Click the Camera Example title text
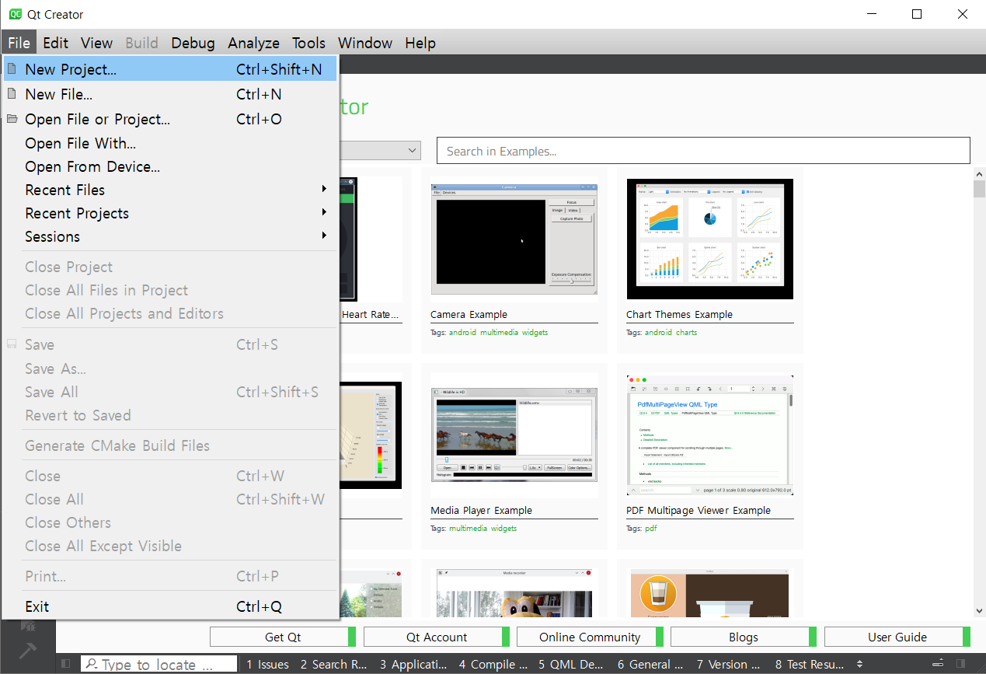The image size is (986, 674). [469, 315]
